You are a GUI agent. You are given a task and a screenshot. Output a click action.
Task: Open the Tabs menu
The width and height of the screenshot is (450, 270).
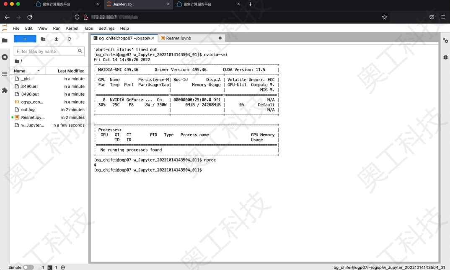pos(88,28)
